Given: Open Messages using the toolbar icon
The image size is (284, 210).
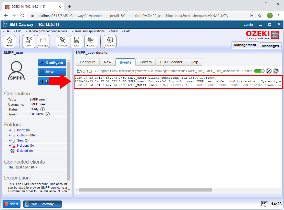Looking at the screenshot, I should 43,41.
